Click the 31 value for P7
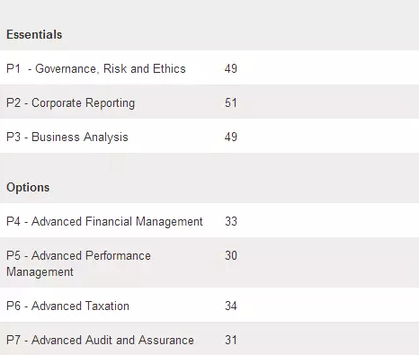This screenshot has width=419, height=355. click(x=231, y=340)
